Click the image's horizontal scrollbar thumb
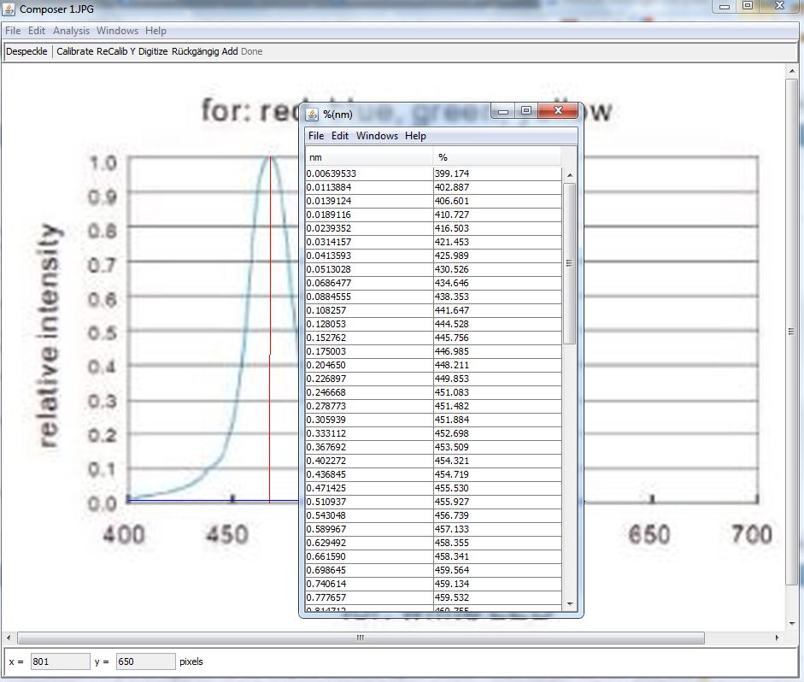Viewport: 804px width, 682px height. point(360,638)
